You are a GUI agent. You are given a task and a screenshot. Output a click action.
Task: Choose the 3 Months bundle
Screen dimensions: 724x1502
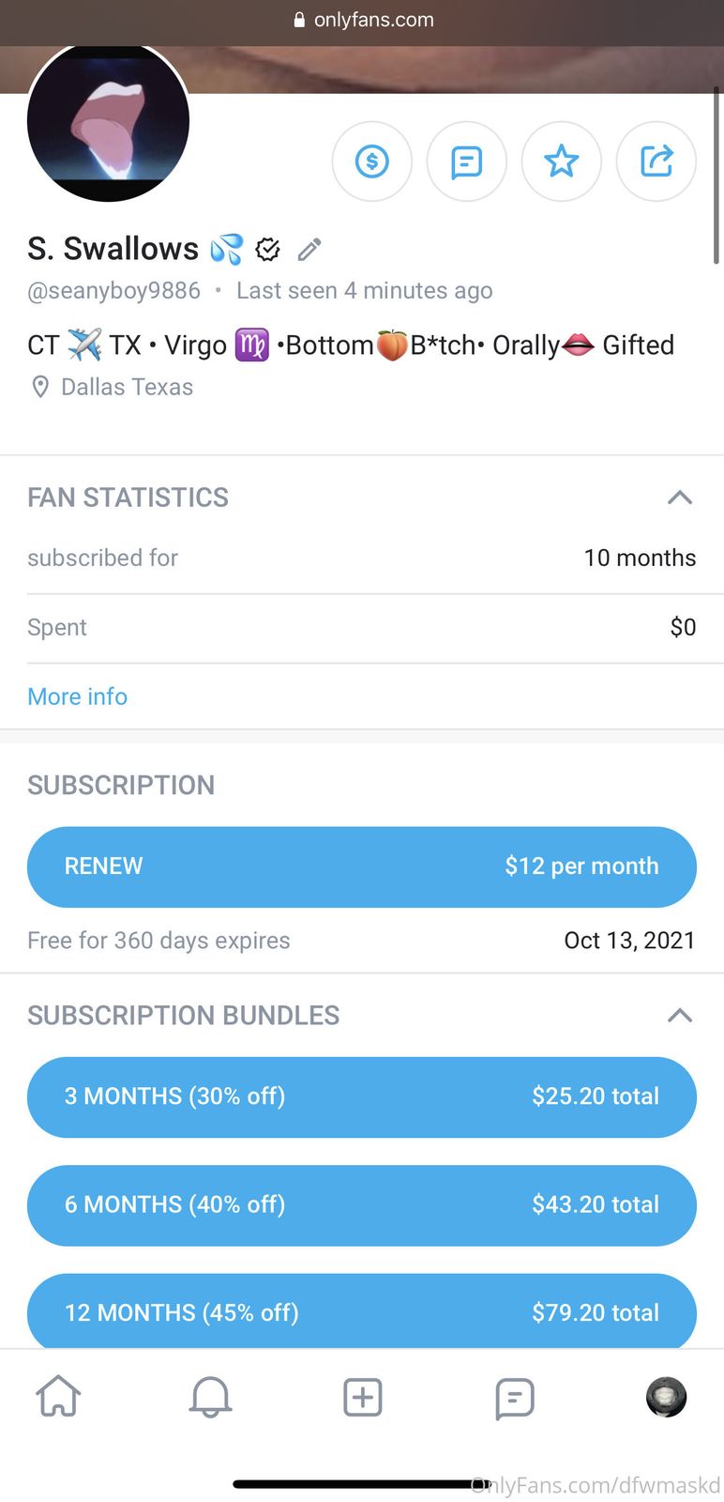362,1096
